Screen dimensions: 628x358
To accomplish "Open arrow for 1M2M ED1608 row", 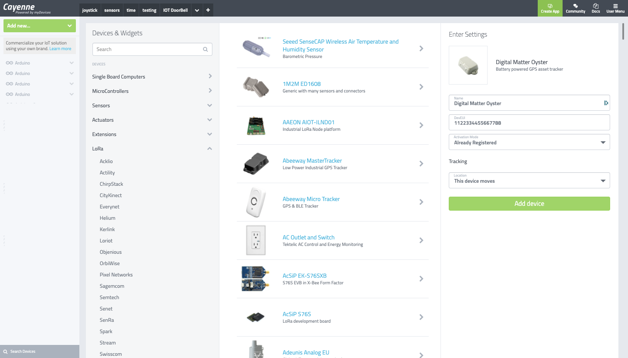I will [x=421, y=87].
